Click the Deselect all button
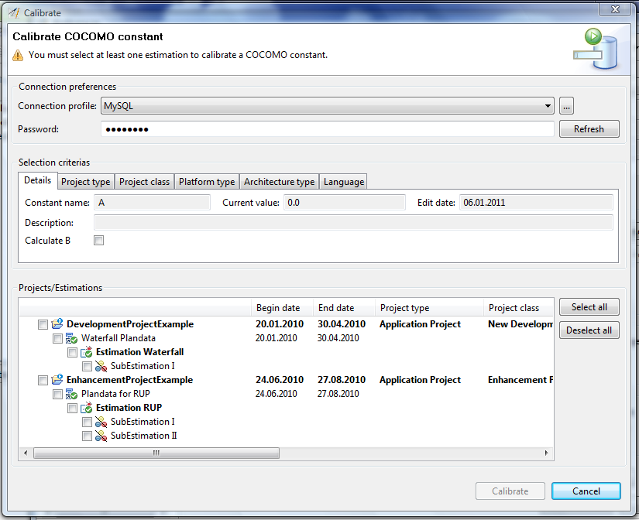 click(x=589, y=330)
